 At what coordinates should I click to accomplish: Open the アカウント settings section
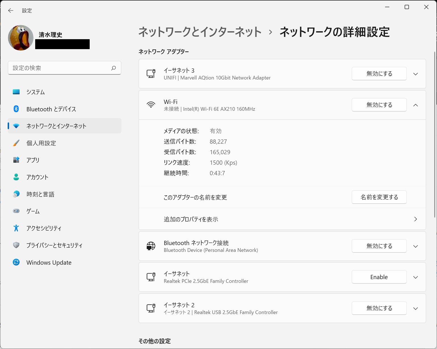(x=37, y=177)
